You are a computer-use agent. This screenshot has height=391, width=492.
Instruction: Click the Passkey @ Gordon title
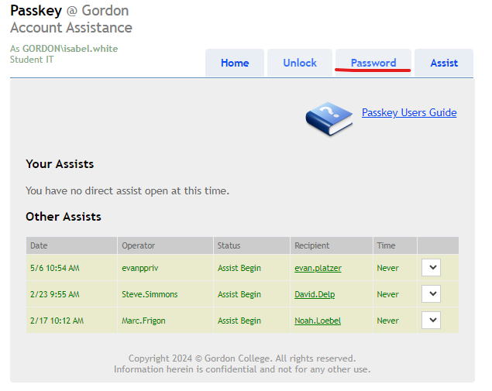point(69,11)
